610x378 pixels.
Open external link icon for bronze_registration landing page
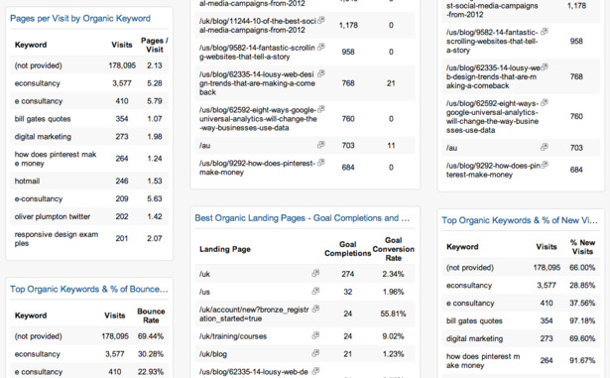(315, 309)
